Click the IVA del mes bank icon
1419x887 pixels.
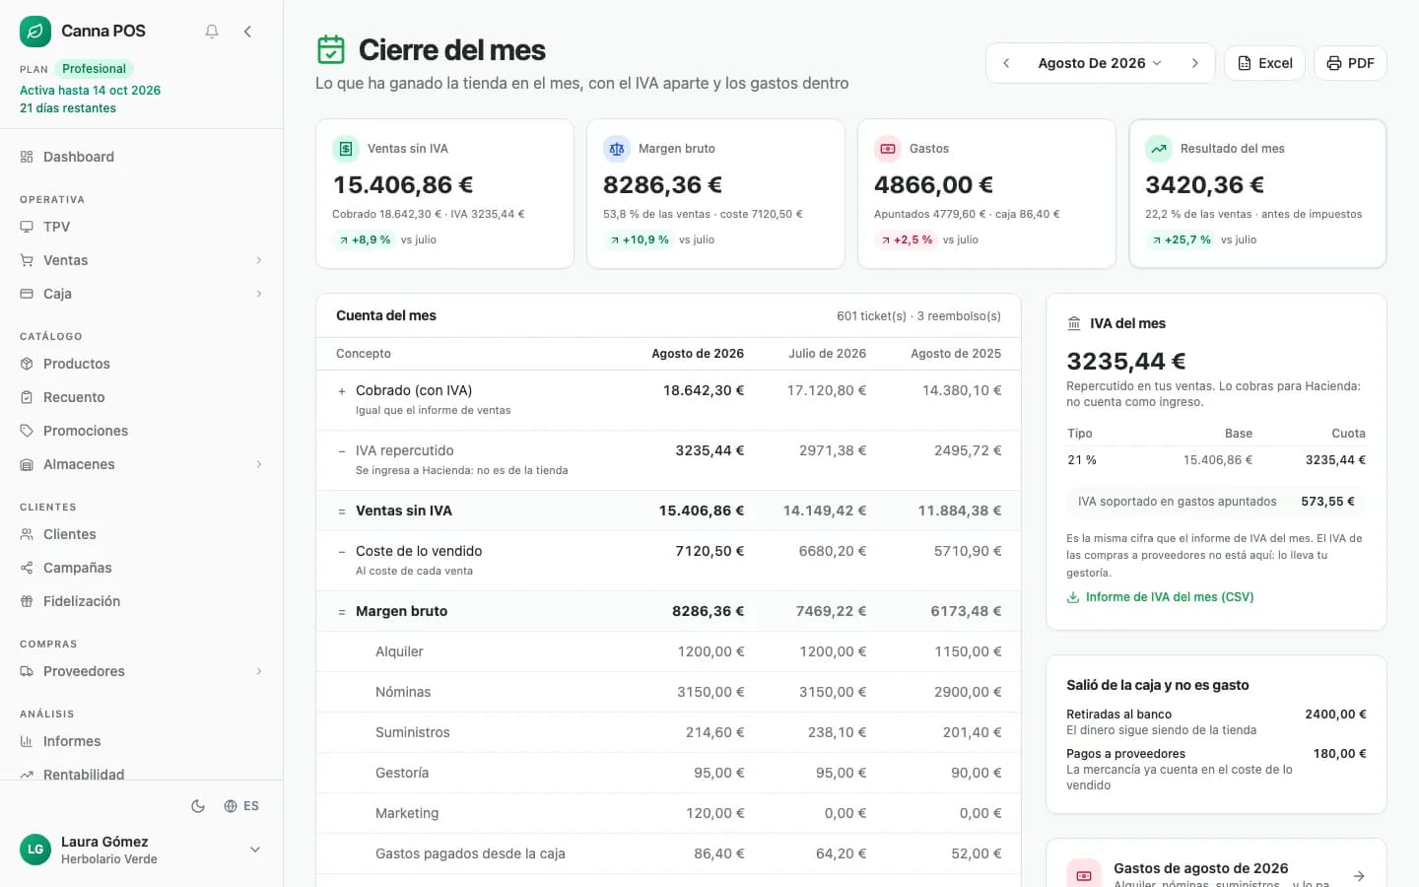pos(1074,323)
